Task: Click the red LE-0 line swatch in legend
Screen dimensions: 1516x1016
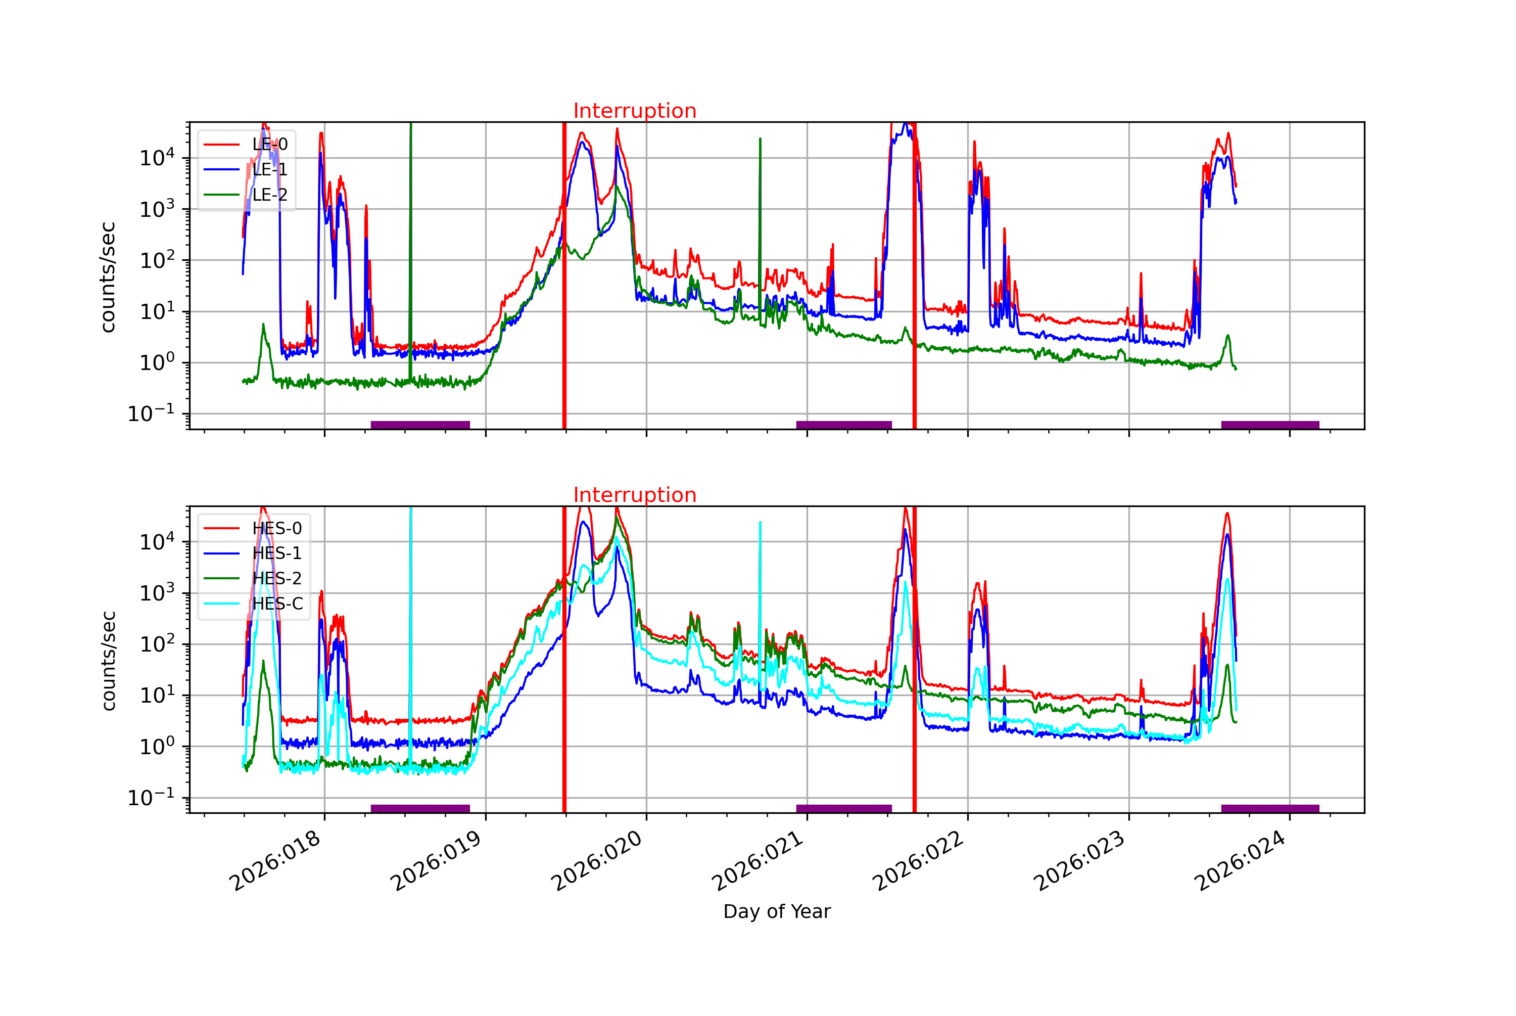Action: 221,144
